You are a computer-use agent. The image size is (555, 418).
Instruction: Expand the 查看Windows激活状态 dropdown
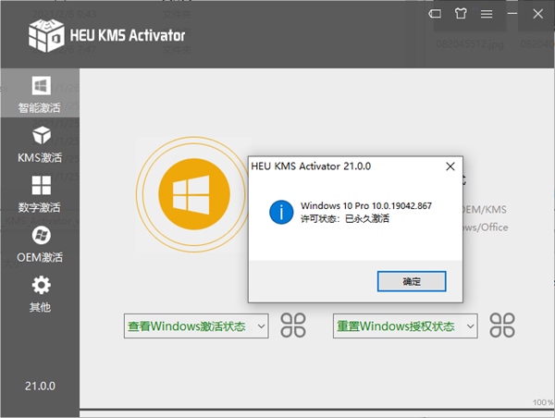260,326
